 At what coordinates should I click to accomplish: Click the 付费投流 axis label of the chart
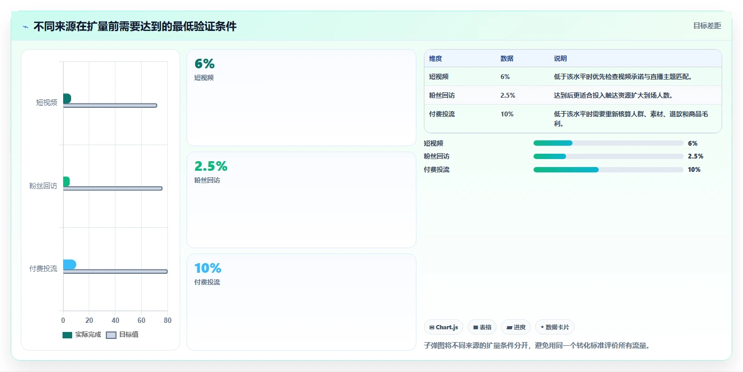43,268
